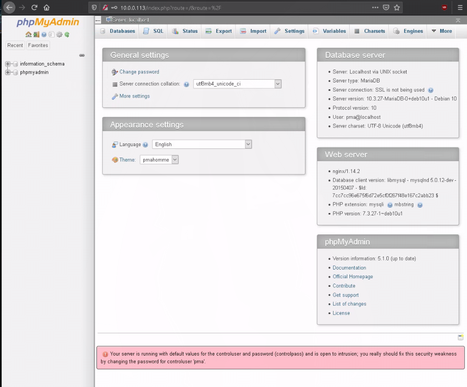The width and height of the screenshot is (467, 387).
Task: Click the Change password link
Action: pyautogui.click(x=139, y=72)
